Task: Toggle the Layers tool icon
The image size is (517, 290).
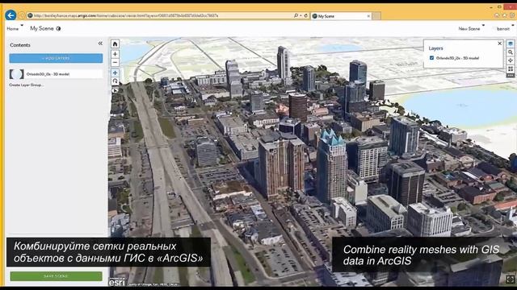Action: (x=511, y=43)
